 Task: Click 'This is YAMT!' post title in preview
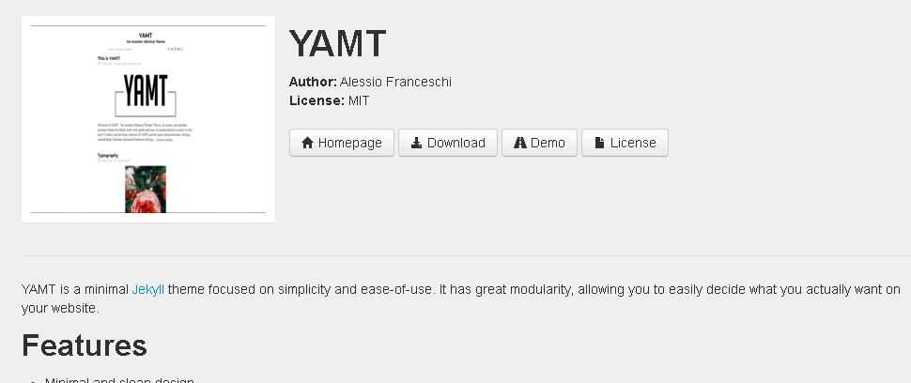(109, 58)
